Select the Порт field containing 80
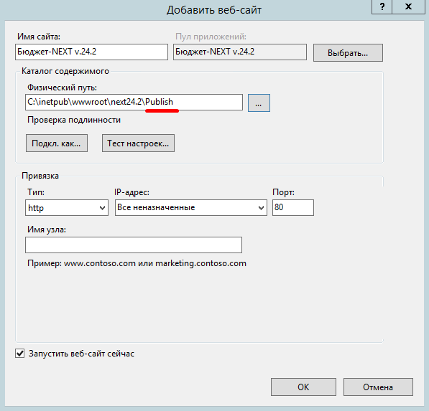Image resolution: width=429 pixels, height=411 pixels. point(293,207)
